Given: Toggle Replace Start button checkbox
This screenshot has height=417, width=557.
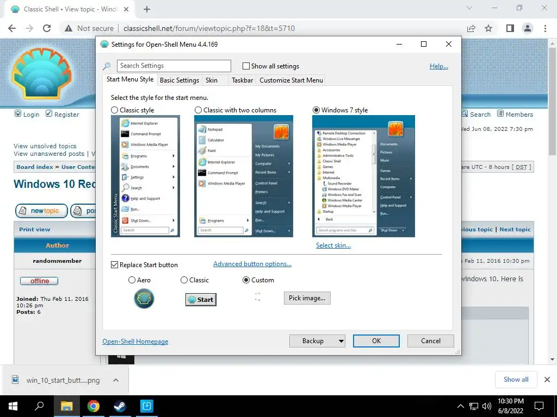Looking at the screenshot, I should pyautogui.click(x=114, y=265).
